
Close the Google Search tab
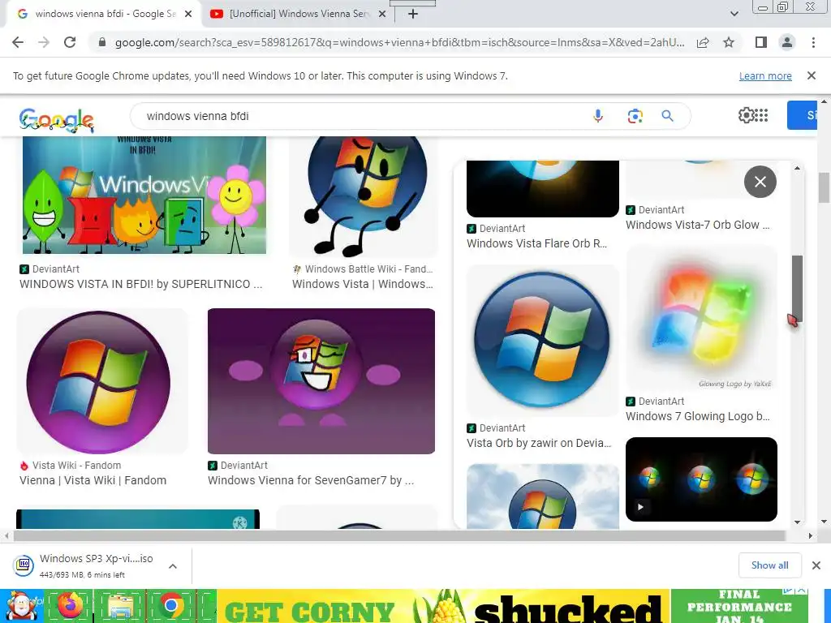click(188, 14)
